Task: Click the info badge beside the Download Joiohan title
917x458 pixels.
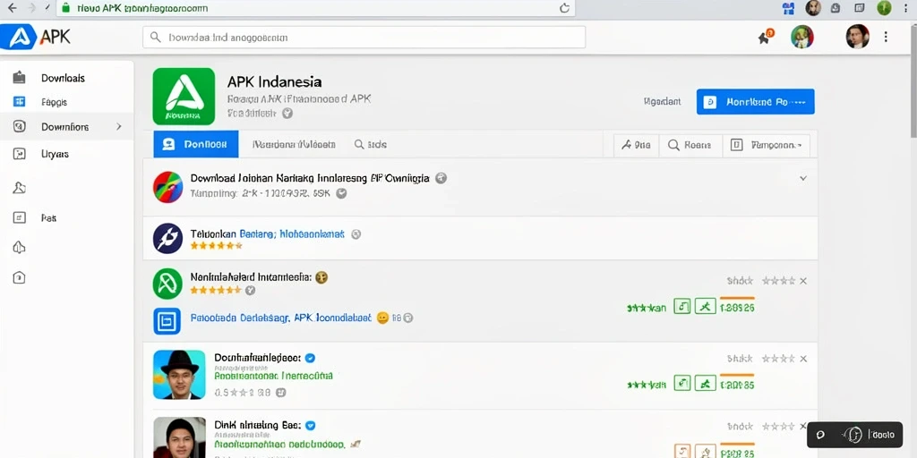Action: tap(441, 178)
